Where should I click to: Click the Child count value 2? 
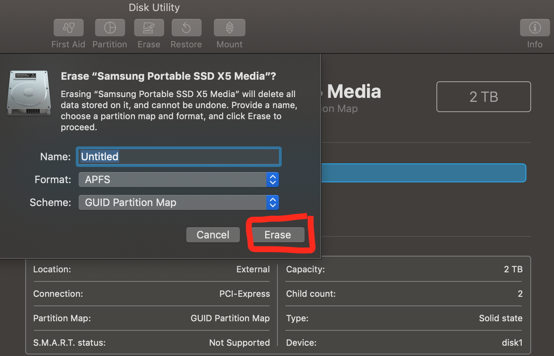pos(520,294)
